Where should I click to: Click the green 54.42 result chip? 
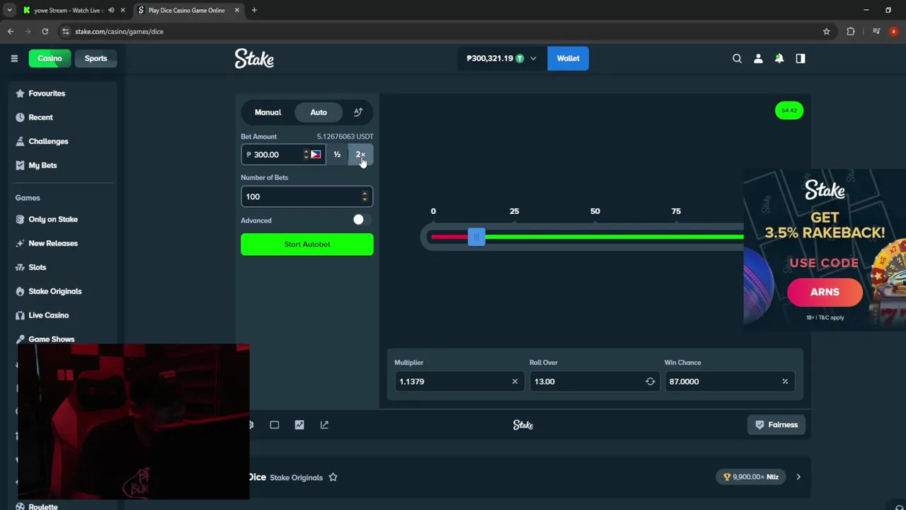[x=789, y=110]
